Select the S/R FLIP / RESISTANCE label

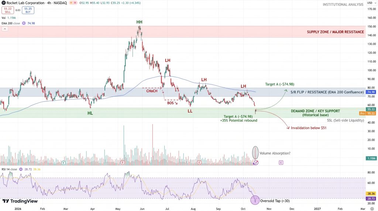327,92
